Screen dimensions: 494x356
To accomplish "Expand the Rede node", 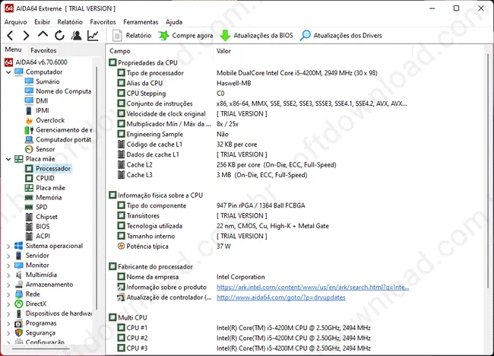I will [x=8, y=294].
